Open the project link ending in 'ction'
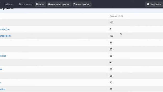 3,89
